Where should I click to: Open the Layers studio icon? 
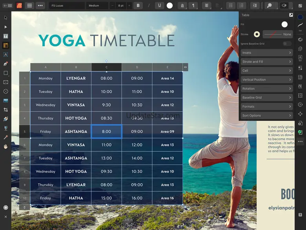(300, 40)
